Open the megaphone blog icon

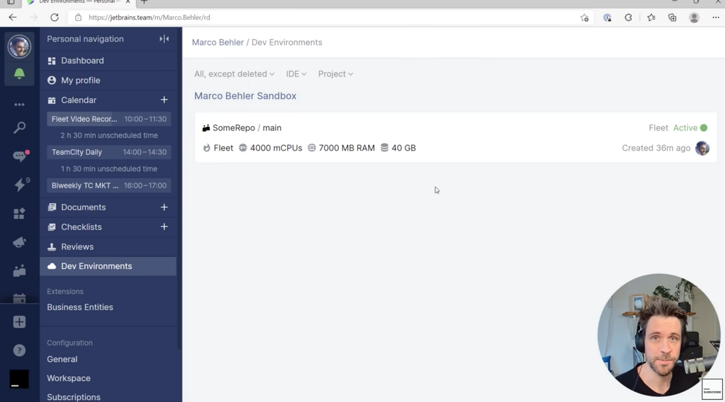(19, 242)
